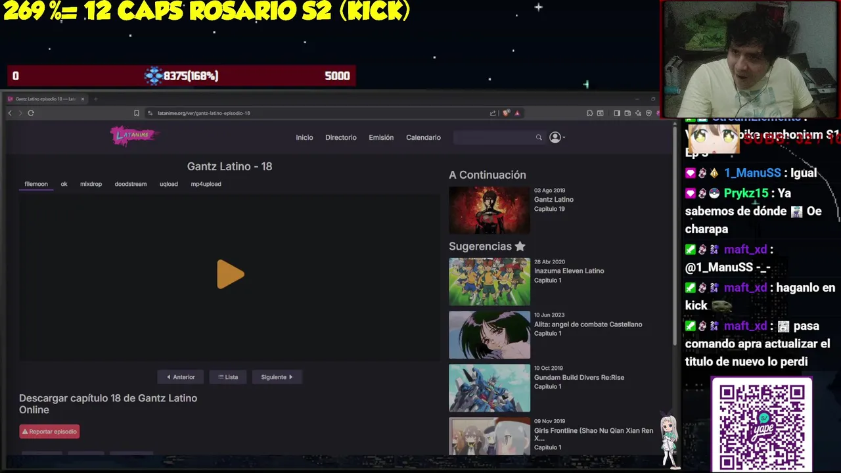This screenshot has height=473, width=841.
Task: Open the browser extensions puzzle icon
Action: pyautogui.click(x=589, y=113)
